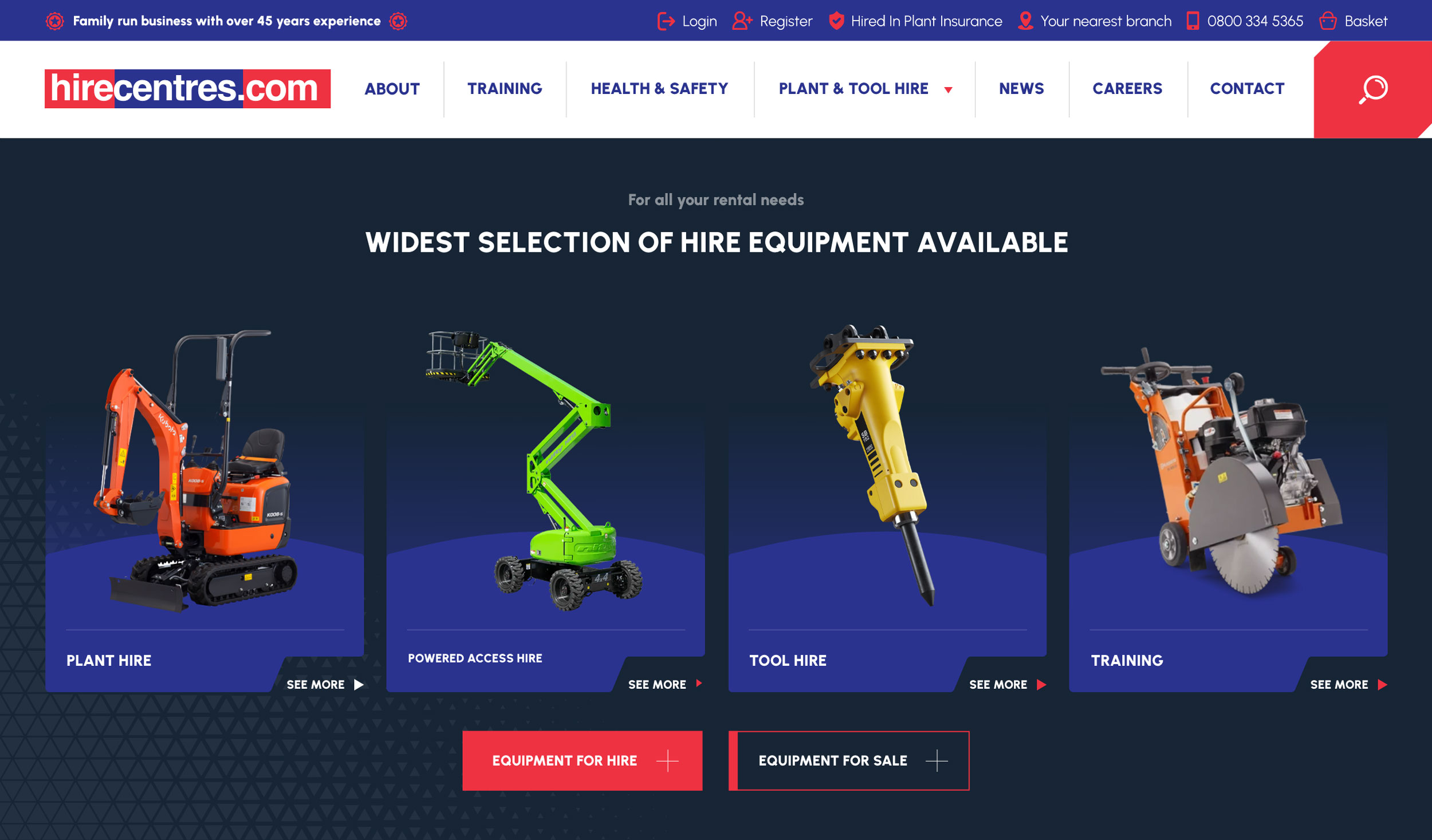Click the Login arrow icon

(x=666, y=21)
